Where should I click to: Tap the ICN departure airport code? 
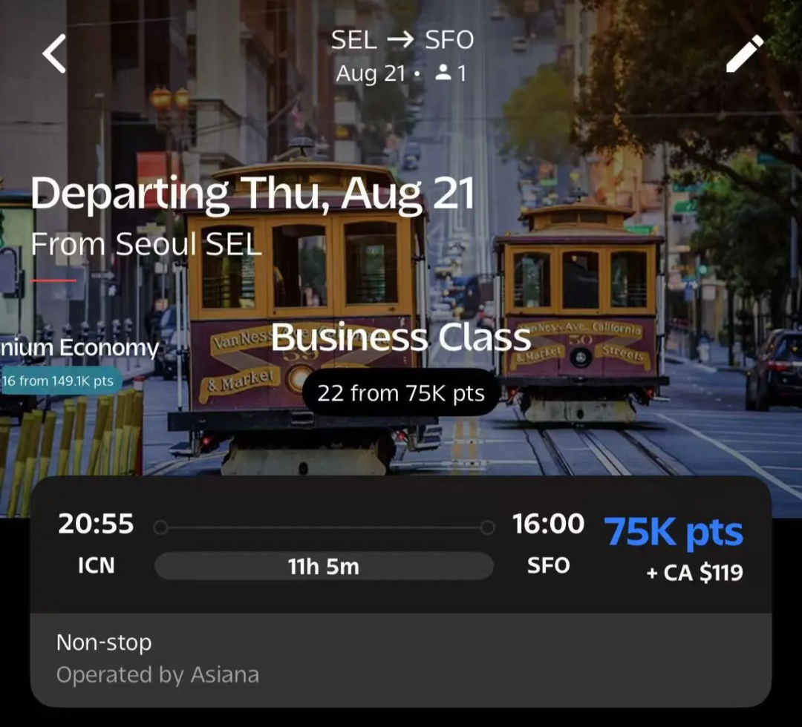97,565
